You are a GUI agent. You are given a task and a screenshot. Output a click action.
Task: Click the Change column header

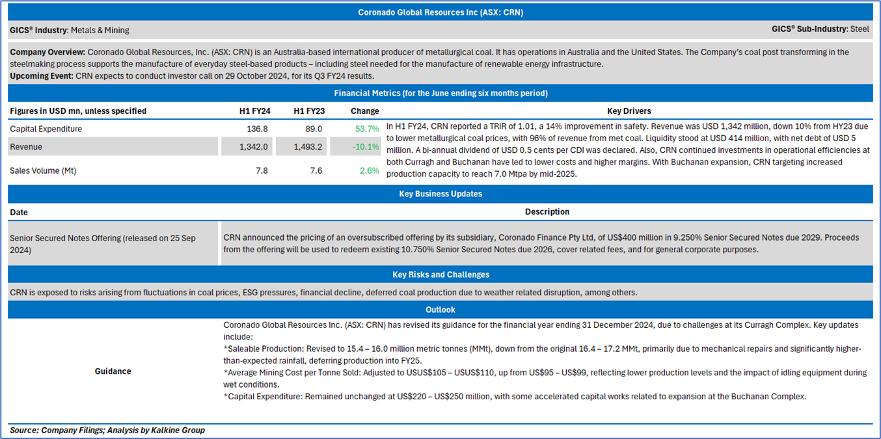tap(364, 111)
